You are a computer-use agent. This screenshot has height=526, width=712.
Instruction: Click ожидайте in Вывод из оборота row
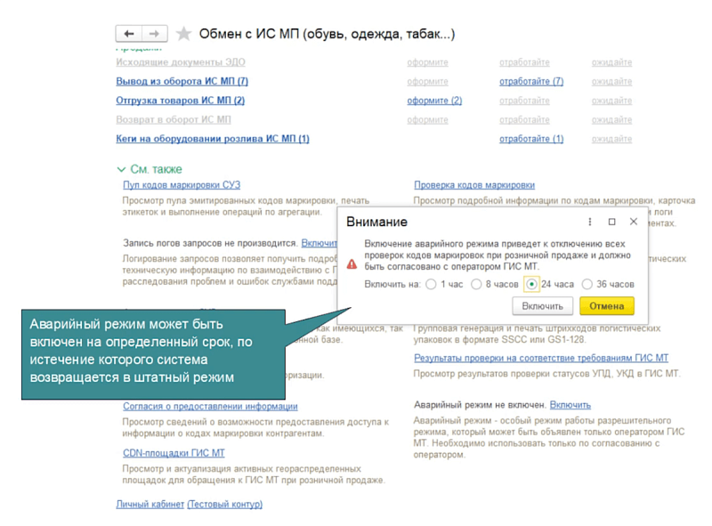click(611, 81)
